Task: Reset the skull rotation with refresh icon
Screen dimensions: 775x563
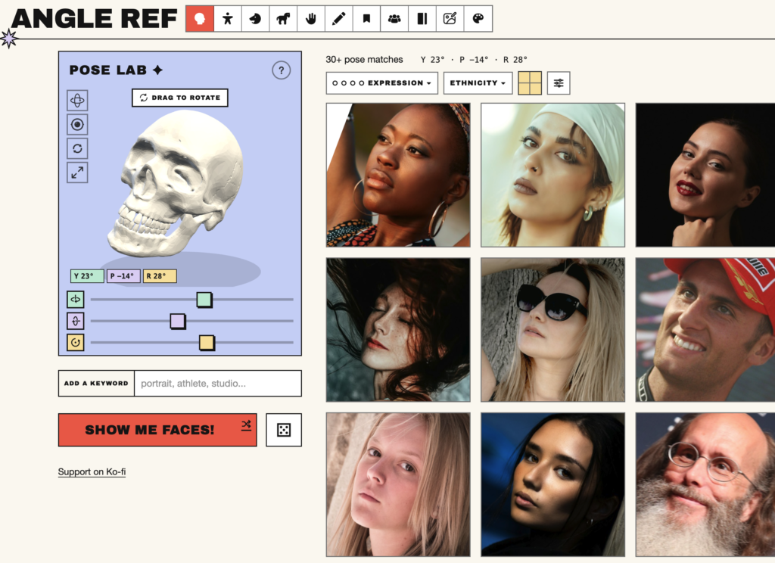Action: click(77, 148)
